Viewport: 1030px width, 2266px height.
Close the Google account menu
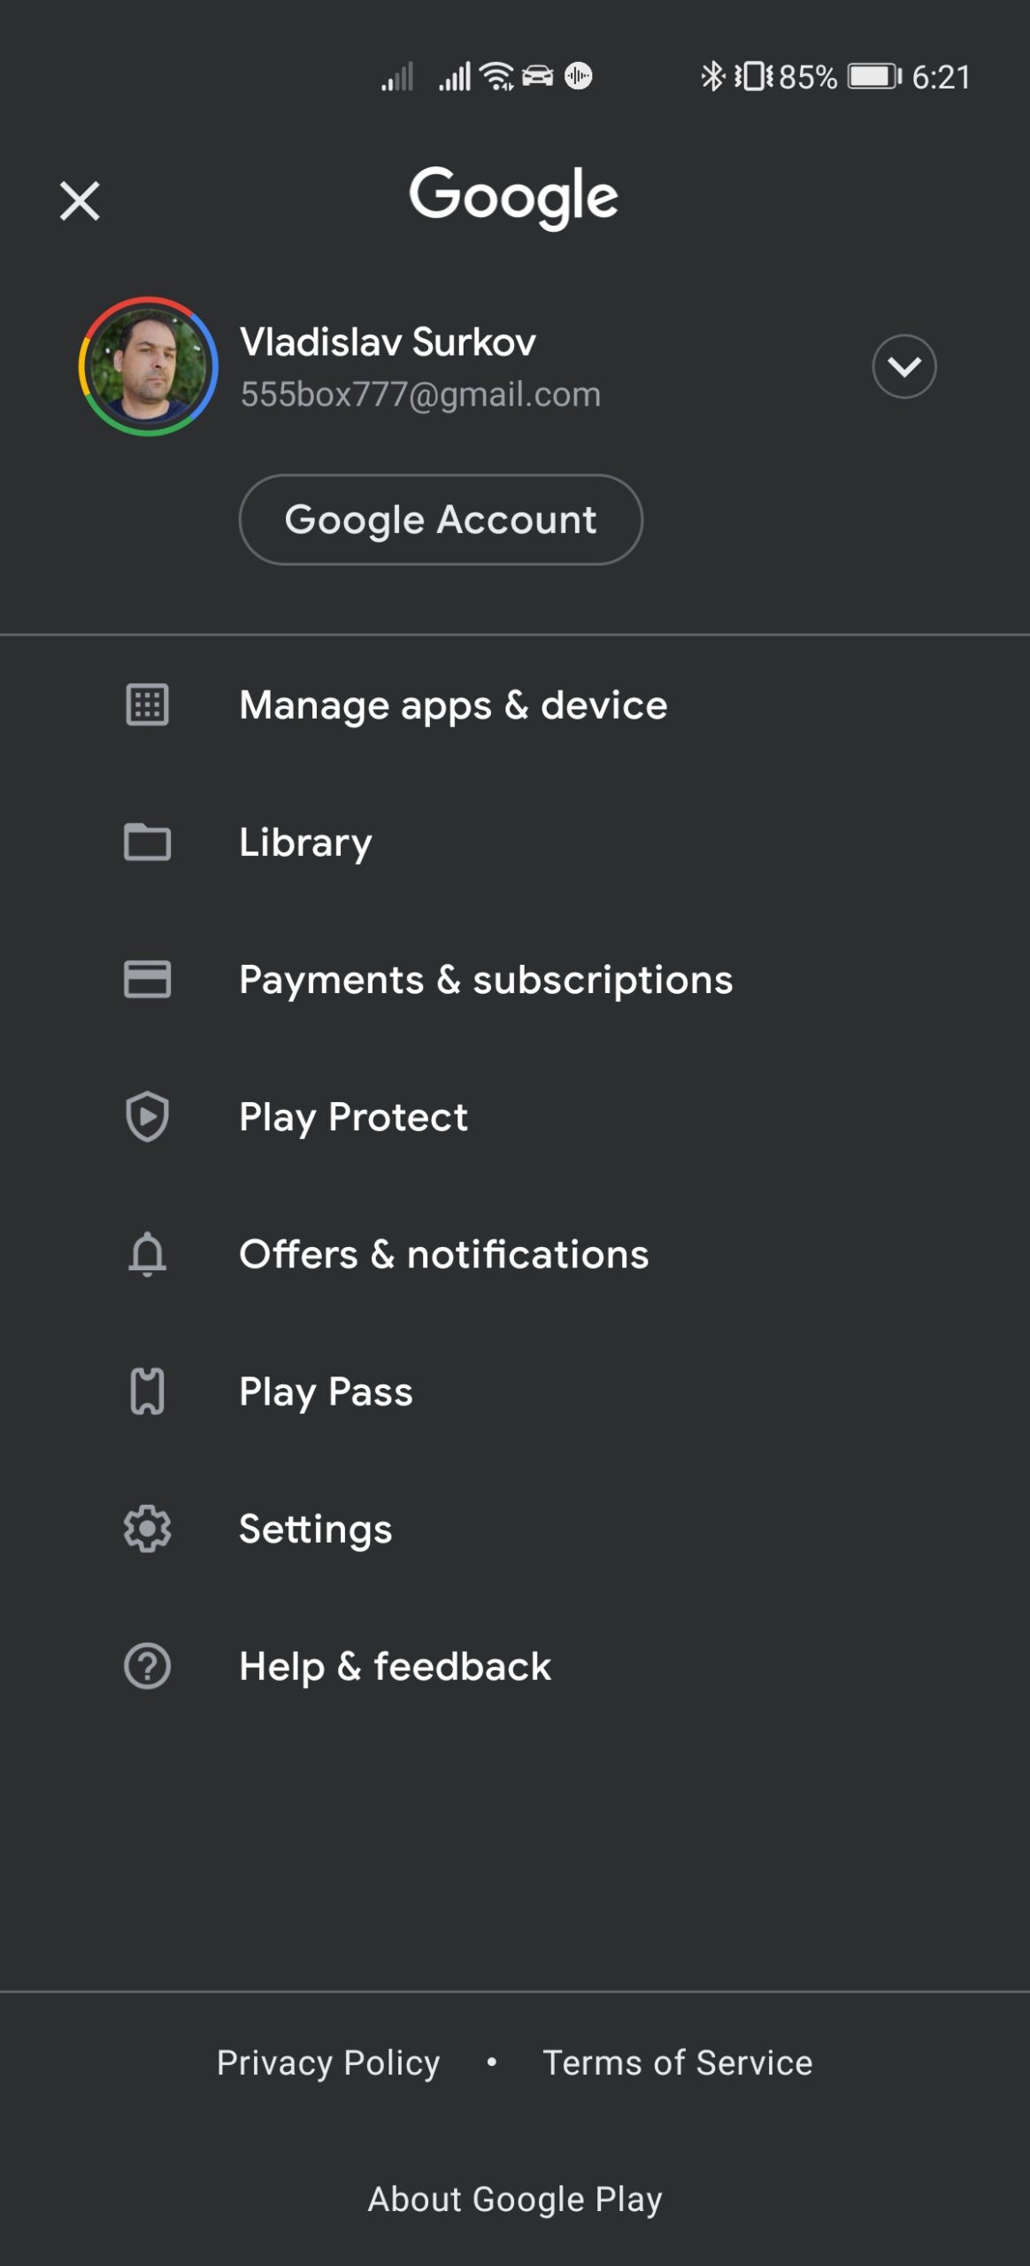point(80,201)
